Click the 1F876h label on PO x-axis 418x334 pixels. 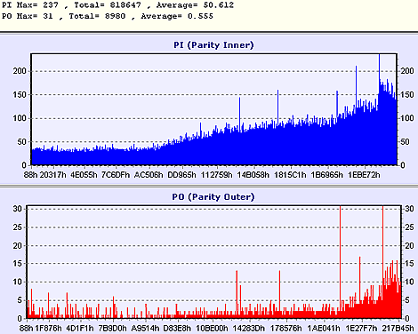(49, 329)
